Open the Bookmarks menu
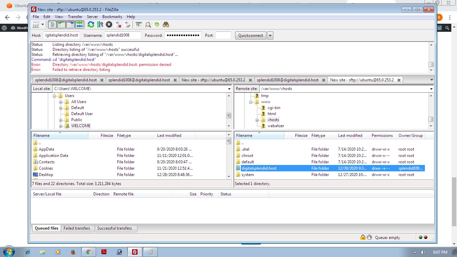457x257 pixels. coord(112,17)
